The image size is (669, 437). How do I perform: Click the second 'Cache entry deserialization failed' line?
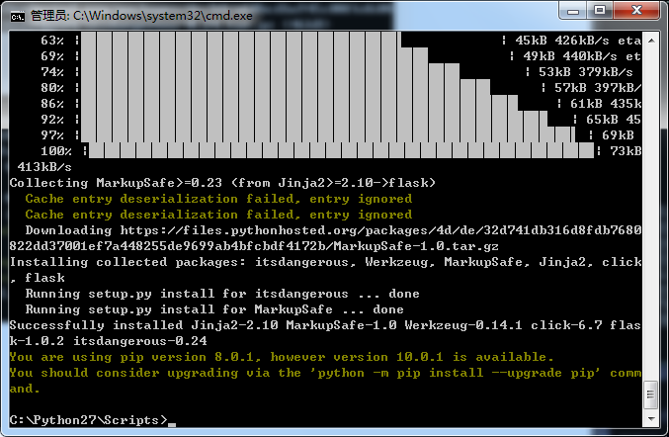point(218,215)
